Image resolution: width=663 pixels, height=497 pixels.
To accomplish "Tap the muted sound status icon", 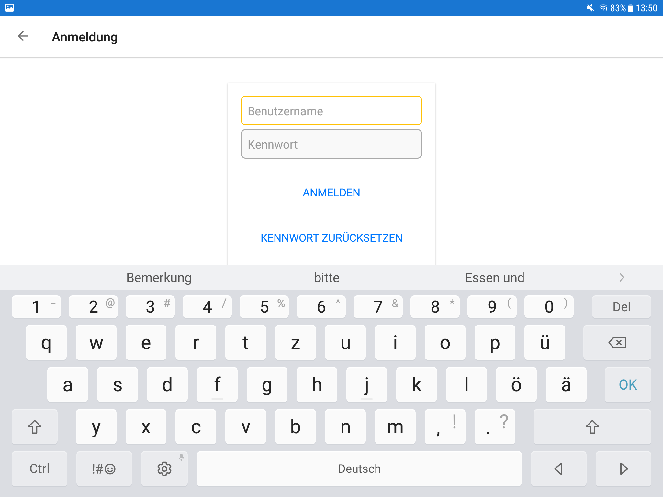I will 590,8.
